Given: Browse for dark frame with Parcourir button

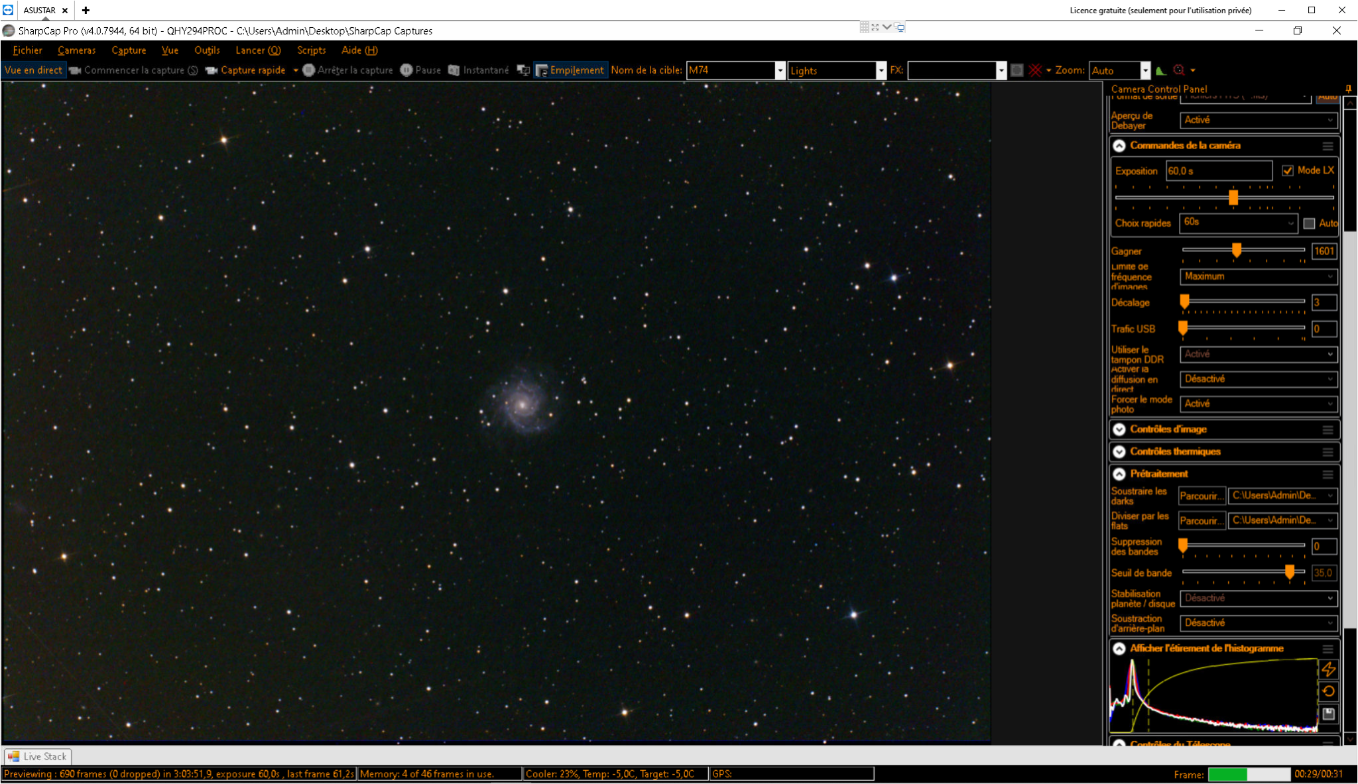Looking at the screenshot, I should [x=1202, y=496].
